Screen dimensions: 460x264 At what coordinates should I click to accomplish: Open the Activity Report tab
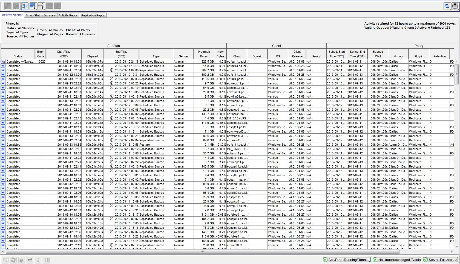click(x=68, y=15)
